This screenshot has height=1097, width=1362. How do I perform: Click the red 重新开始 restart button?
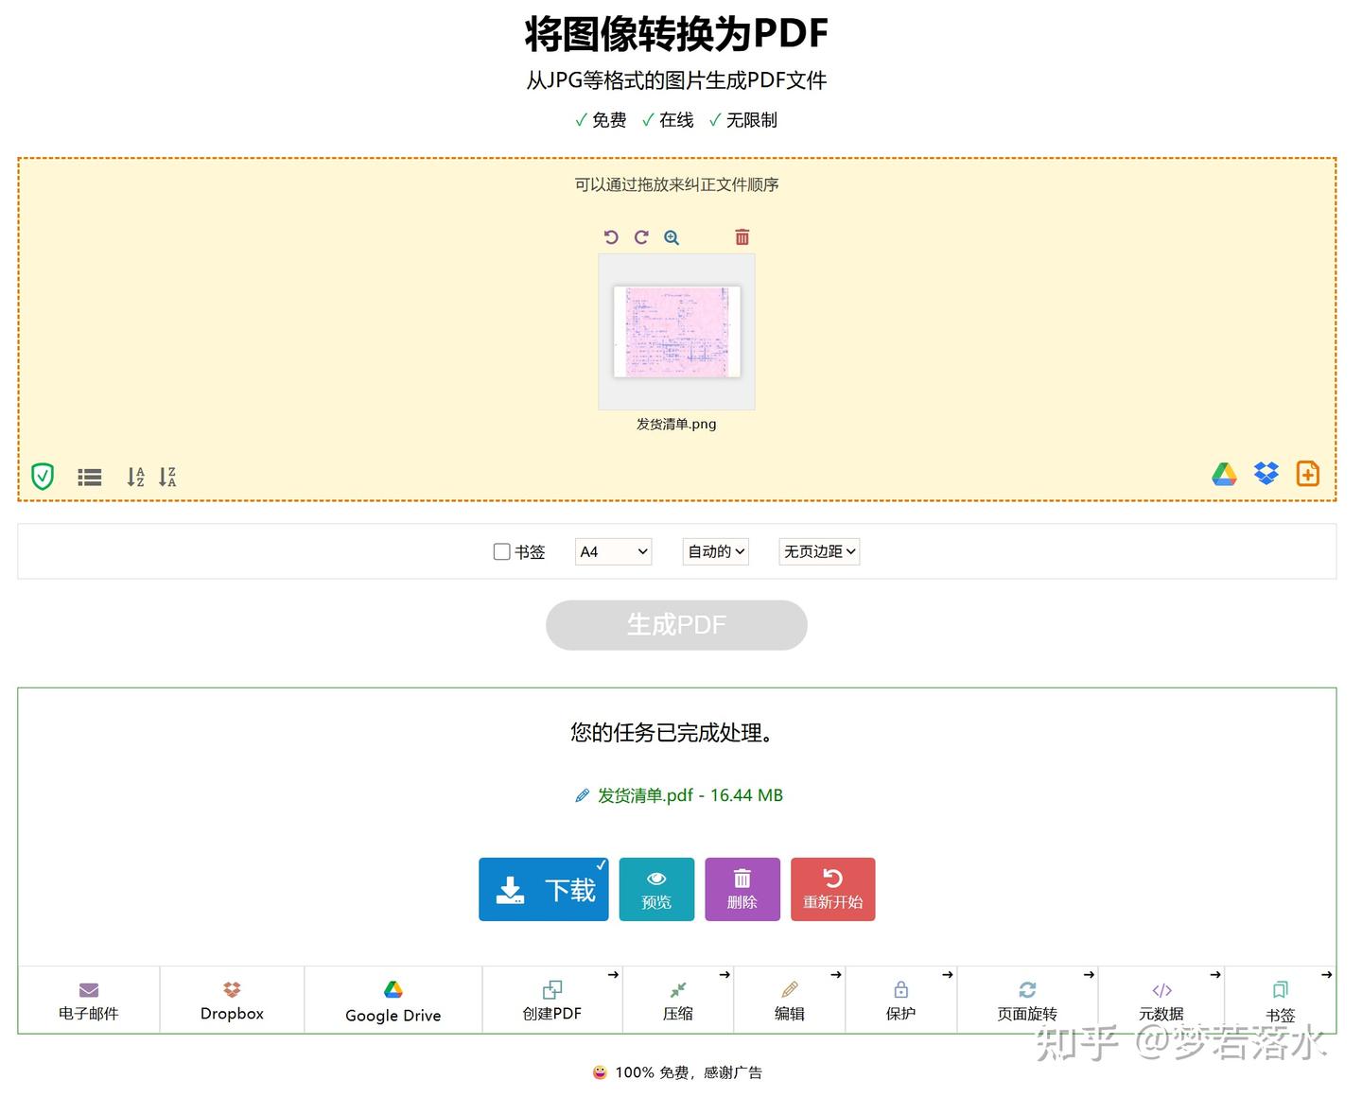(833, 889)
